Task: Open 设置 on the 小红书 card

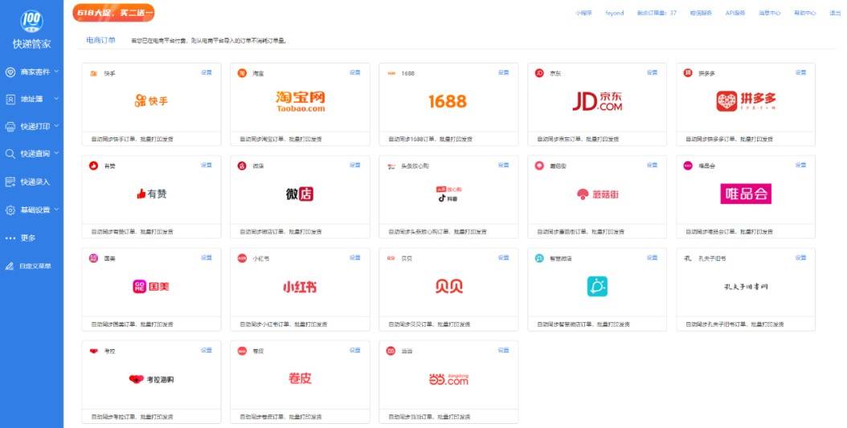Action: 355,258
